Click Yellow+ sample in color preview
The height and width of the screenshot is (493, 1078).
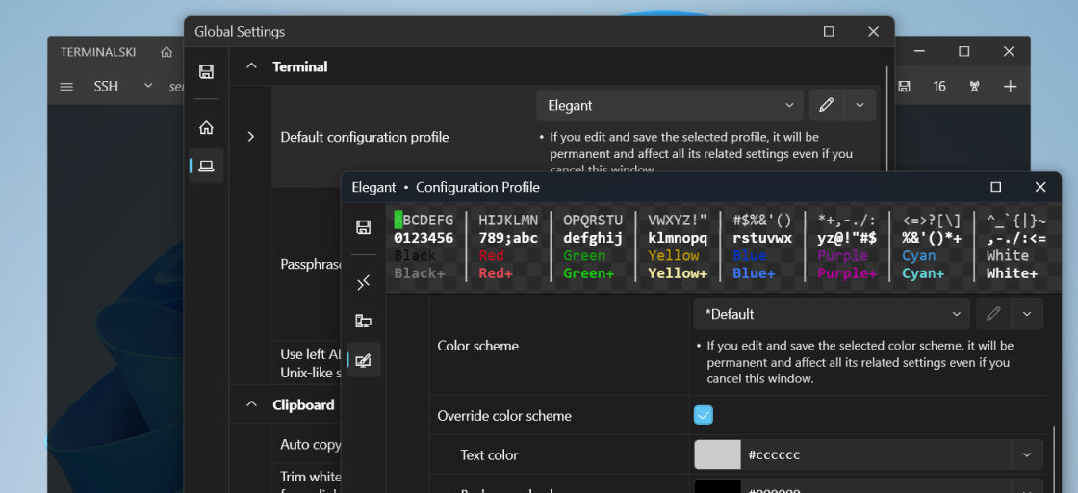[x=678, y=272]
